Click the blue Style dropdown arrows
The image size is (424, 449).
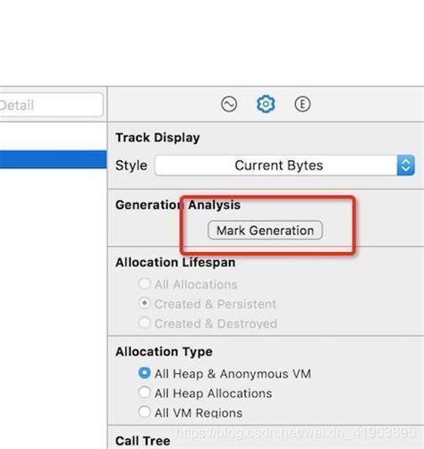406,165
